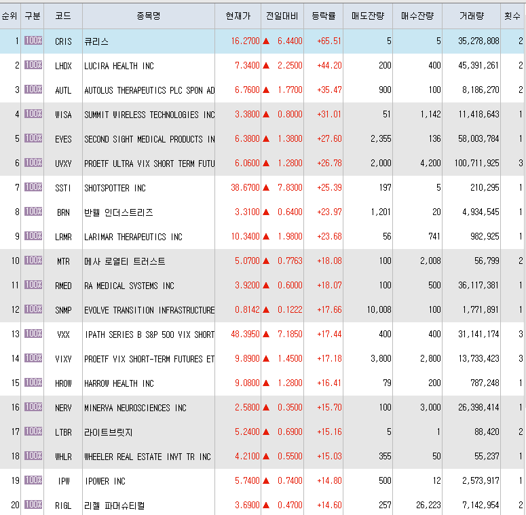Click the 100% badge in the NERV row
This screenshot has width=526, height=515.
33,407
